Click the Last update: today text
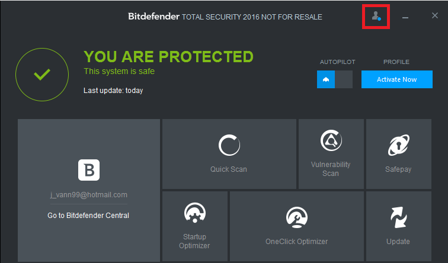448x263 pixels. pyautogui.click(x=113, y=91)
